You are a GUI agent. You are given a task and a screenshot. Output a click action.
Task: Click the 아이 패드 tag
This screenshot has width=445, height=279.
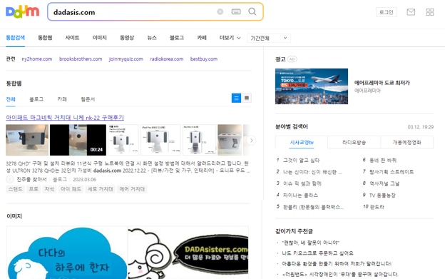coord(71,189)
